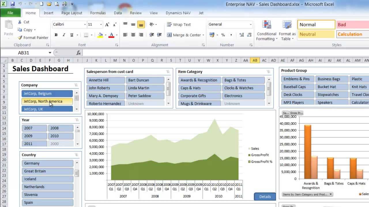
Task: Apply Bold formatting
Action: (56, 35)
